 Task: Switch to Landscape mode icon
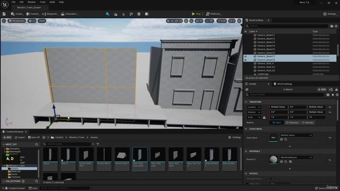click(116, 14)
